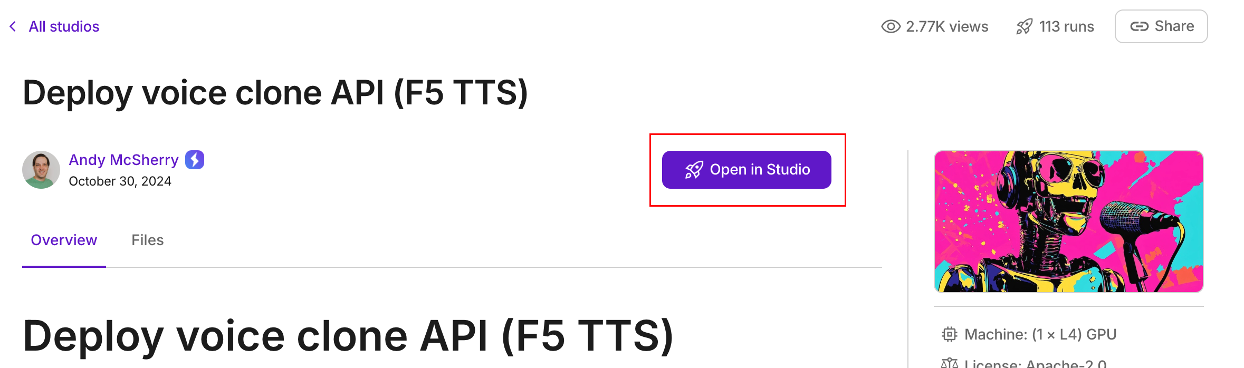Switch to the Files tab

tap(147, 240)
